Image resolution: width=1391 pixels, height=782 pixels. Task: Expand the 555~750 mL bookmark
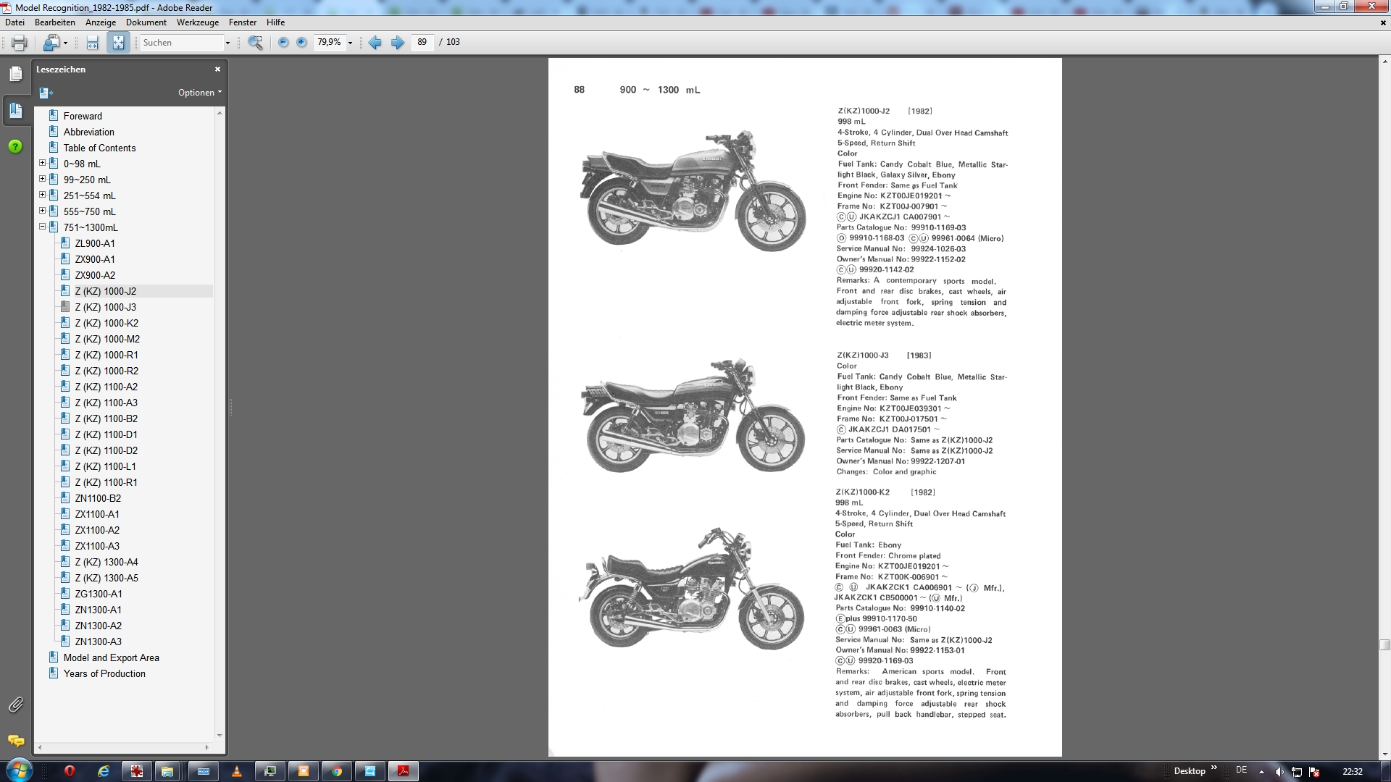coord(42,211)
